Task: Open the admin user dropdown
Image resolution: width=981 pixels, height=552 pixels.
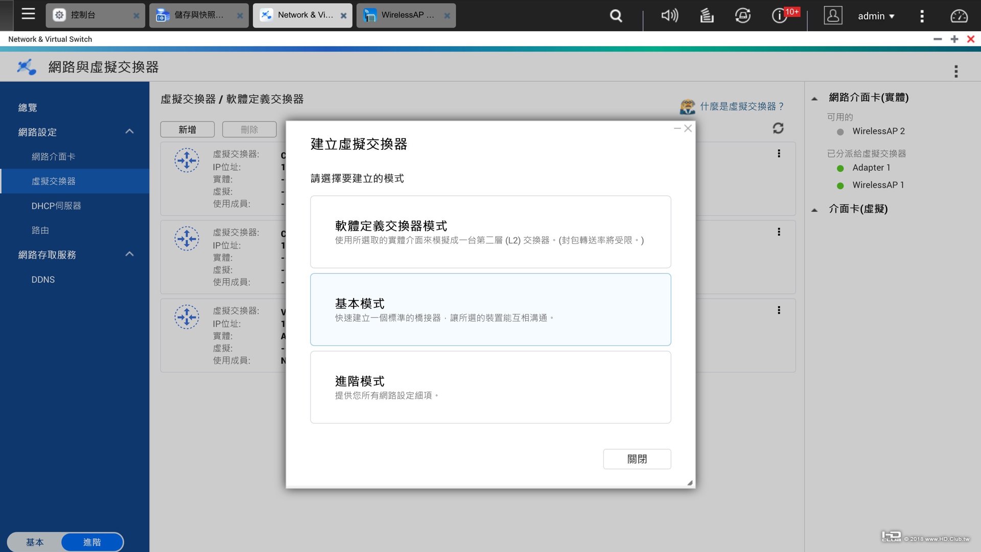Action: click(876, 16)
